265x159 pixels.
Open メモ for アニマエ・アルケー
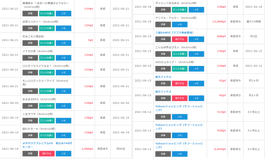180,25
